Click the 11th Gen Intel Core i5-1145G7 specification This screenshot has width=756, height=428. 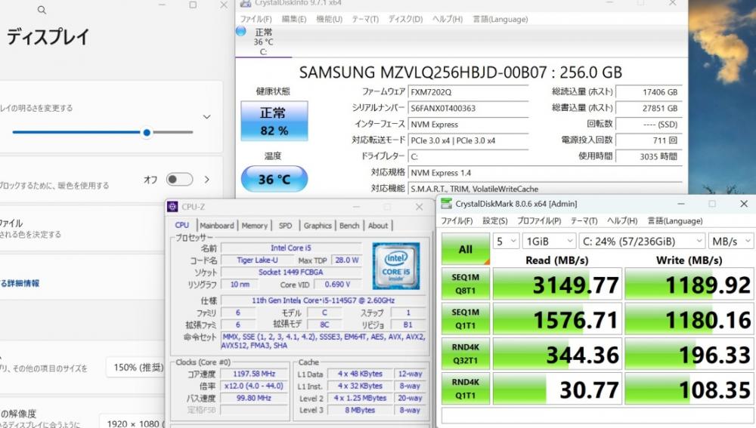tap(323, 300)
